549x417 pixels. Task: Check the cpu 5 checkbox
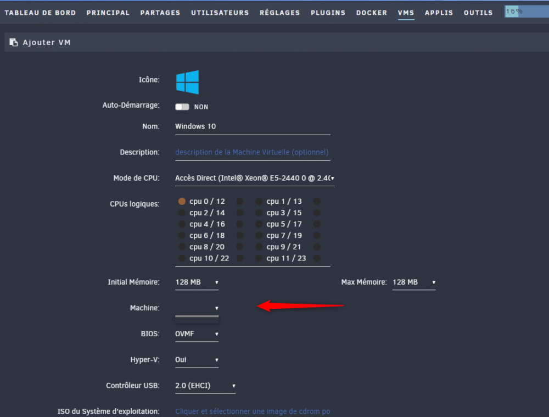[x=259, y=224]
